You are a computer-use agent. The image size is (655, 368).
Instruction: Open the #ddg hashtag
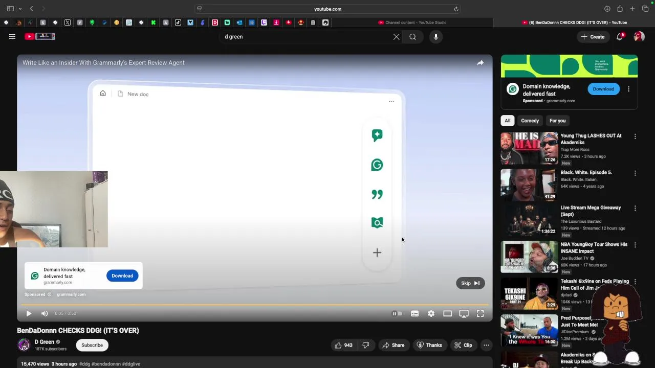(84, 364)
